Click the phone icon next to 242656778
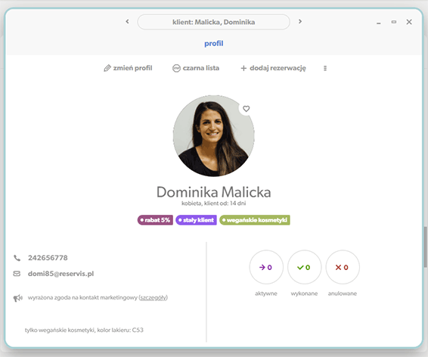The image size is (428, 357). (x=17, y=258)
